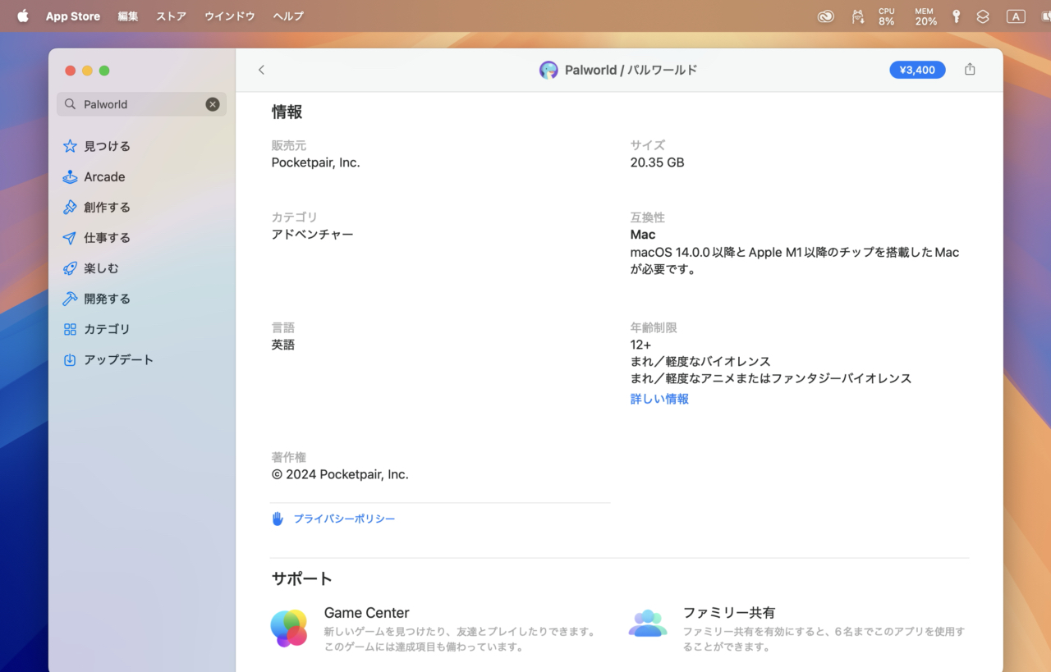Open the 編集 menu

[x=128, y=16]
